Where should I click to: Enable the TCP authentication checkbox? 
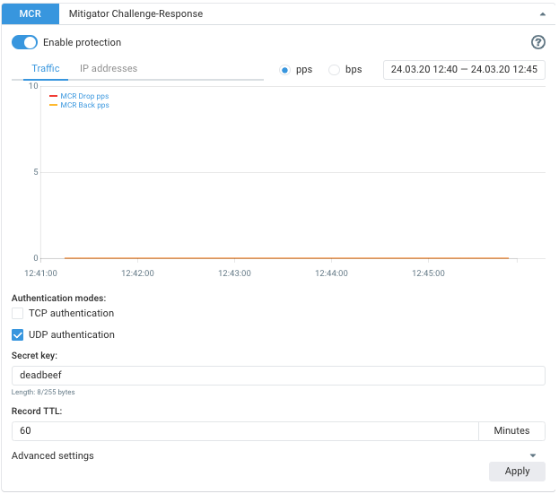pyautogui.click(x=18, y=314)
